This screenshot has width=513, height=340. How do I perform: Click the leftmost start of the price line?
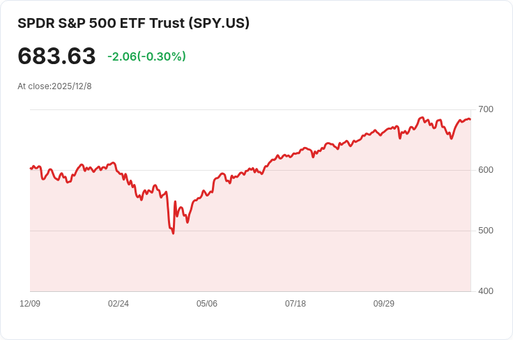[31, 169]
